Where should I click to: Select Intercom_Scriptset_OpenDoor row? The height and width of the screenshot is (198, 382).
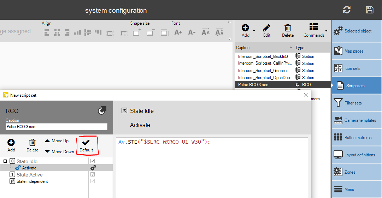283,77
